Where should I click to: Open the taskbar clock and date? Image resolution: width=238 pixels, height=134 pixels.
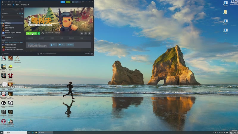(x=234, y=132)
